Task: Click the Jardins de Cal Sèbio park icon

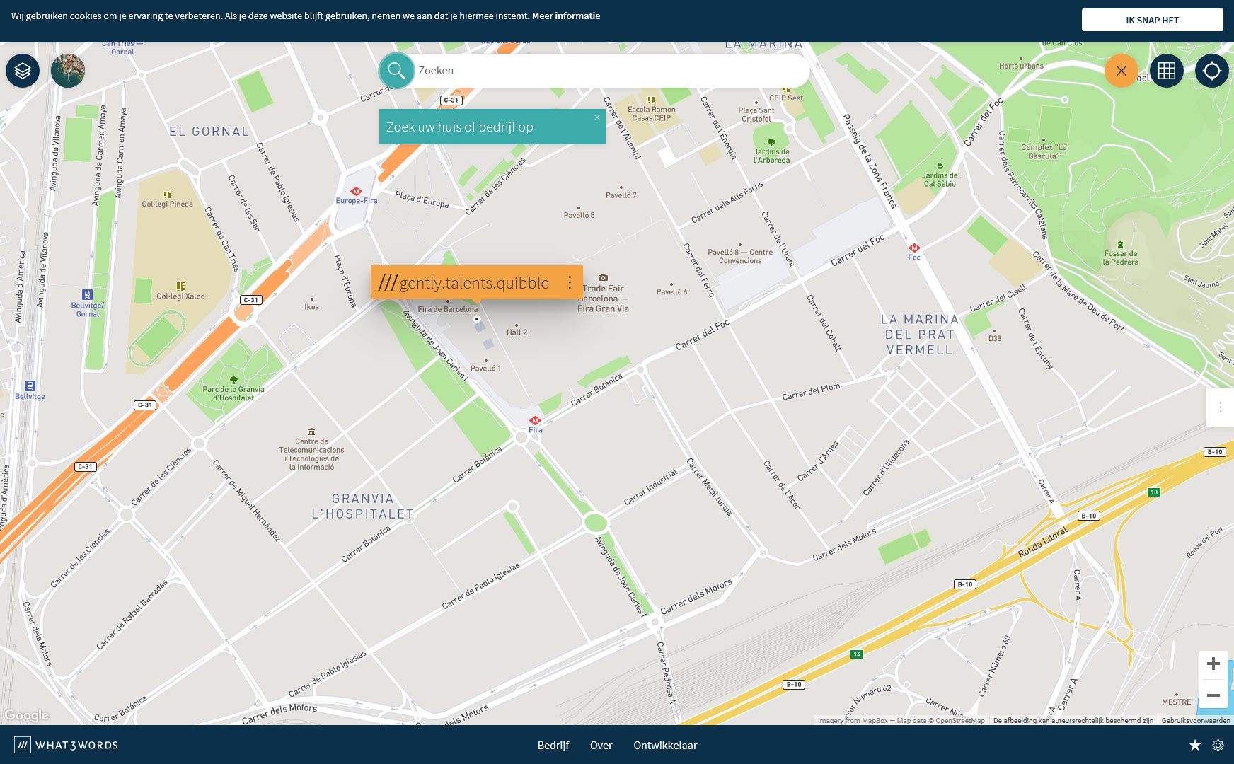Action: (x=940, y=166)
